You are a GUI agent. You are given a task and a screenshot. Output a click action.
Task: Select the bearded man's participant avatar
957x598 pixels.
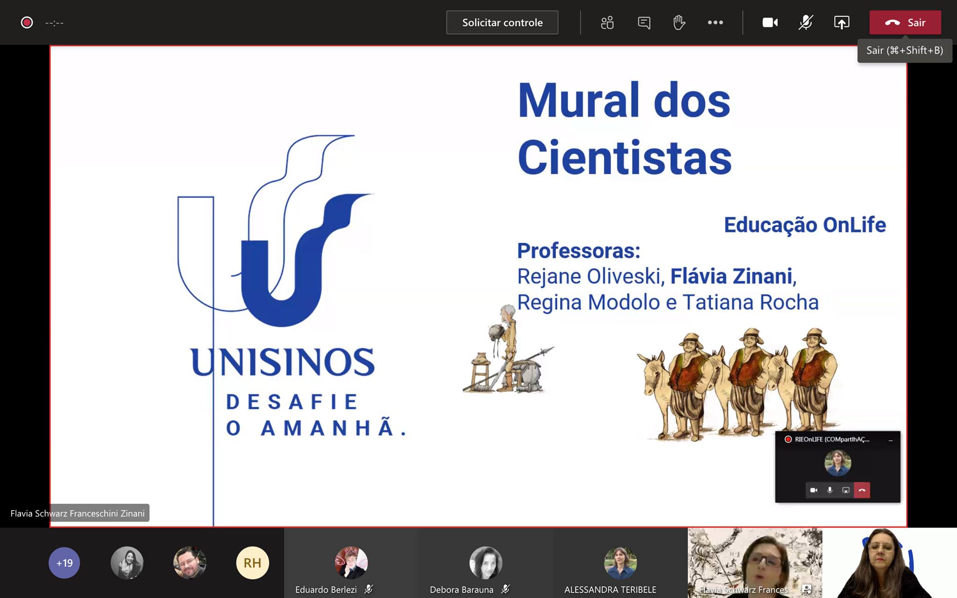[190, 563]
